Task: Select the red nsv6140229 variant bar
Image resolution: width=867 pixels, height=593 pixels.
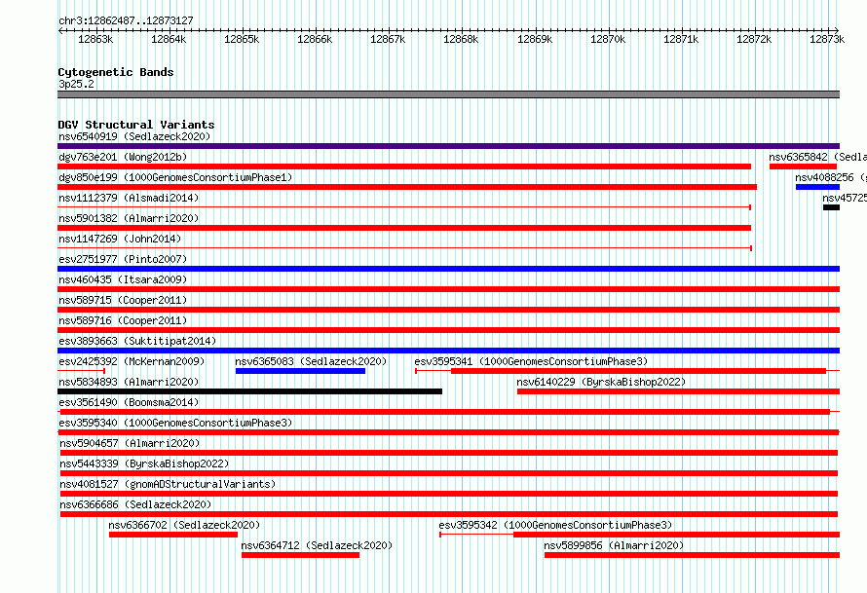Action: point(678,391)
